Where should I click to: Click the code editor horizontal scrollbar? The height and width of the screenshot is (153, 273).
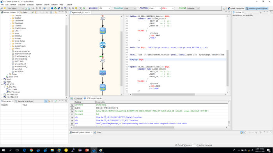[163, 94]
